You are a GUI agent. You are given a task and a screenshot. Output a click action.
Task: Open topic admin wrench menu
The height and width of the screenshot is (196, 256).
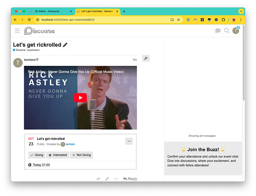click(x=146, y=58)
